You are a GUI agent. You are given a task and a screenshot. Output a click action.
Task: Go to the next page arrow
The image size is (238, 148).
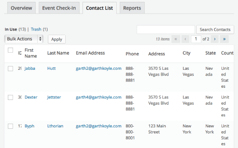pyautogui.click(x=215, y=39)
